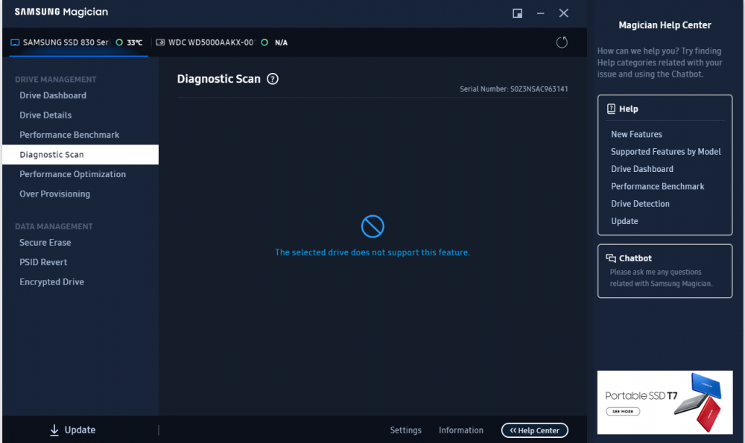Click the unsupported feature prohibition icon
This screenshot has width=745, height=443.
pyautogui.click(x=372, y=226)
